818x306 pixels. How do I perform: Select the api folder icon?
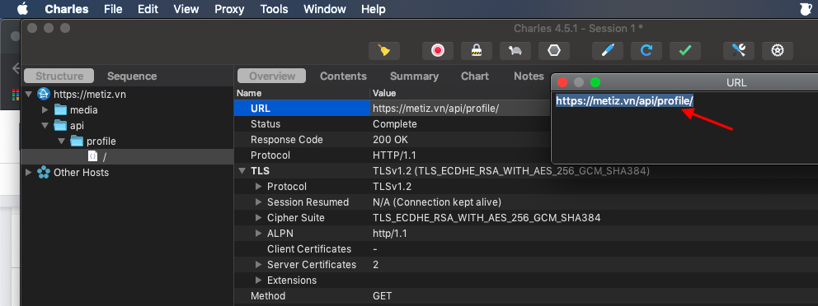pos(61,125)
